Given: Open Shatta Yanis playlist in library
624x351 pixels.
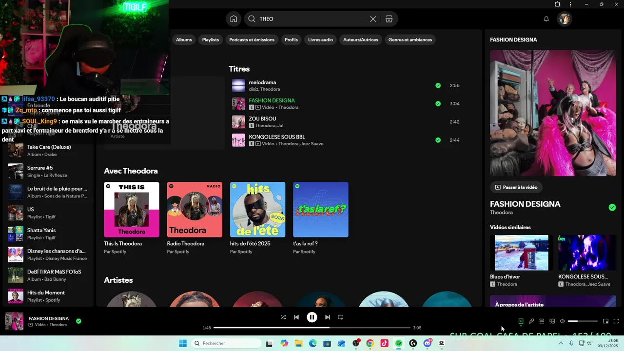Looking at the screenshot, I should [48, 234].
